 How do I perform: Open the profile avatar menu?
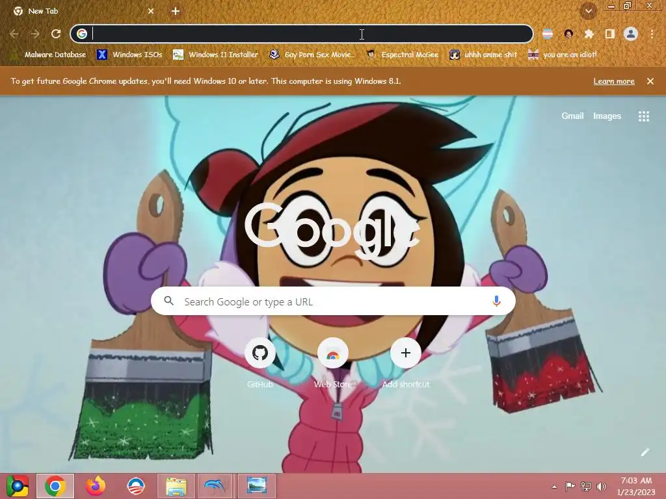[631, 34]
